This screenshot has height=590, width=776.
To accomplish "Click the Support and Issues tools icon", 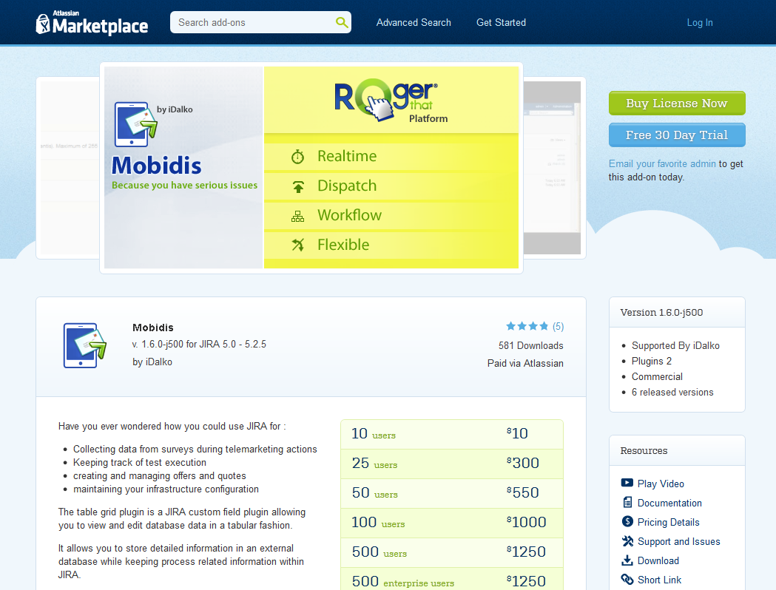I will [627, 541].
